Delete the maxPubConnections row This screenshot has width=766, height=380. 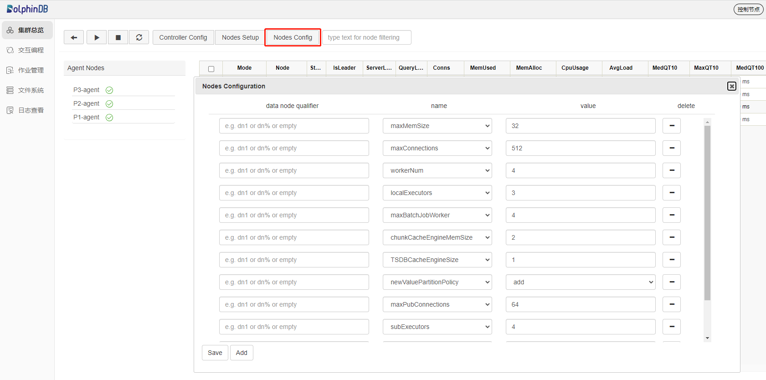(x=671, y=304)
